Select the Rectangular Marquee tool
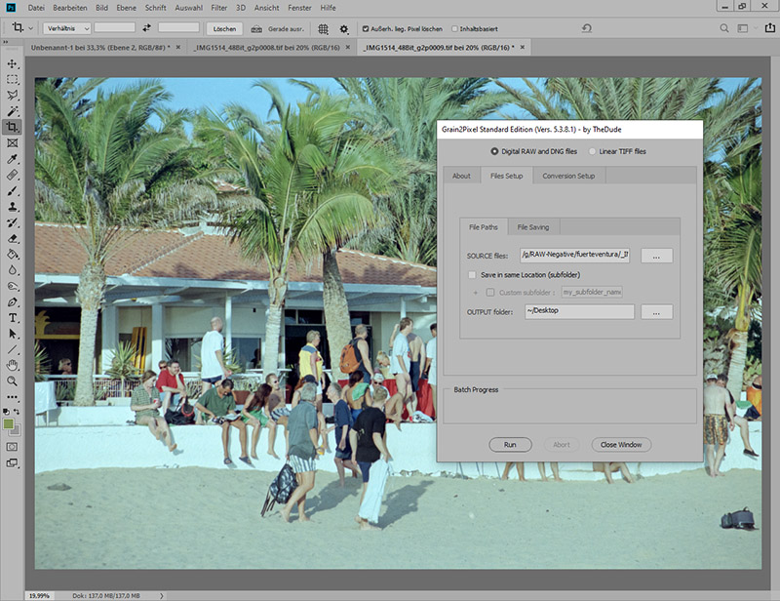This screenshot has width=780, height=601. [x=13, y=79]
